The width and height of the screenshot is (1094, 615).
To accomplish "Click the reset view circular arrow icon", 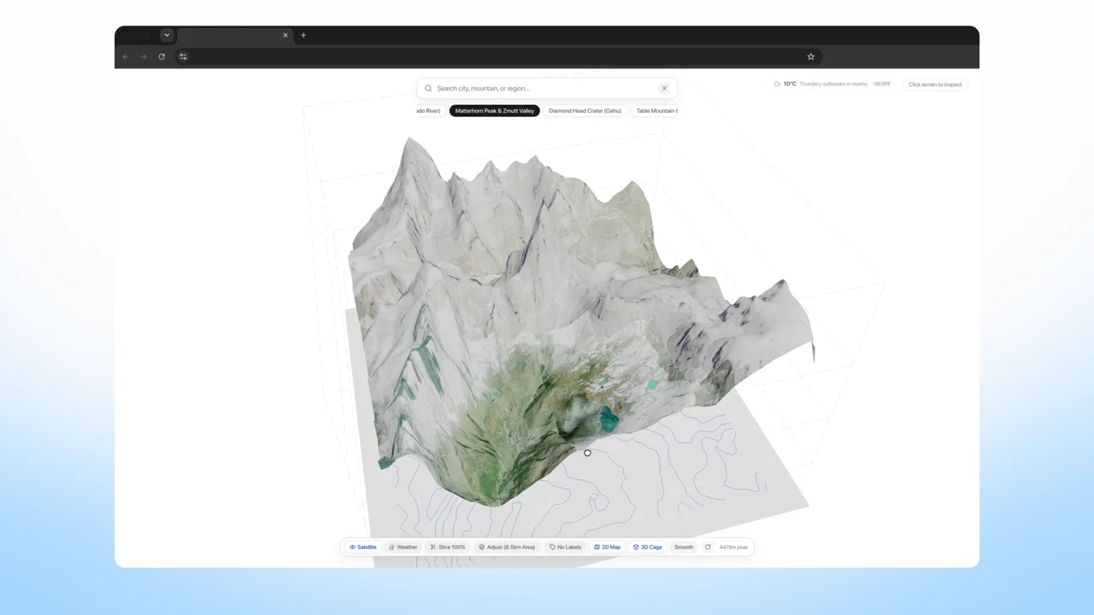I will 708,548.
